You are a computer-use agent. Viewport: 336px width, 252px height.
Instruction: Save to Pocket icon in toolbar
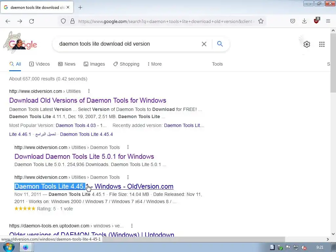coord(293,21)
